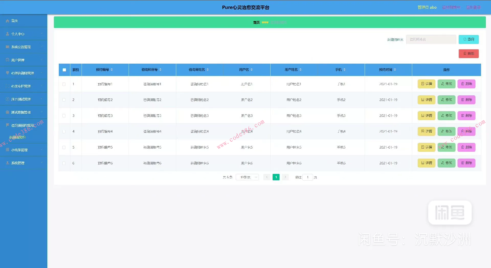Click the person icon for 个人中心
491x268 pixels.
click(7, 34)
